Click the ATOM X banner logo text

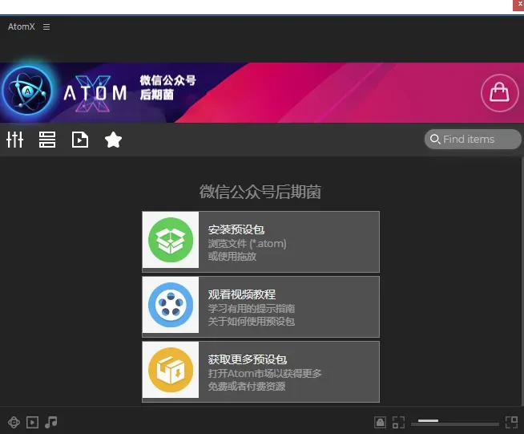95,93
